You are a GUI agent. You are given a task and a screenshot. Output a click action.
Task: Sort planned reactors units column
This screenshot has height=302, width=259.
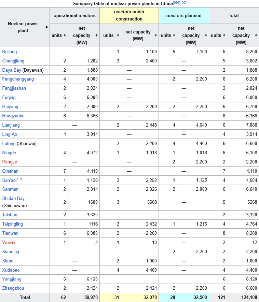tap(174, 35)
